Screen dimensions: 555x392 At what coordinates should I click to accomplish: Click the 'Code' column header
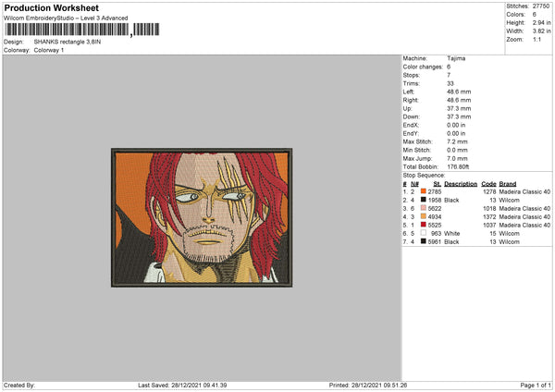488,184
